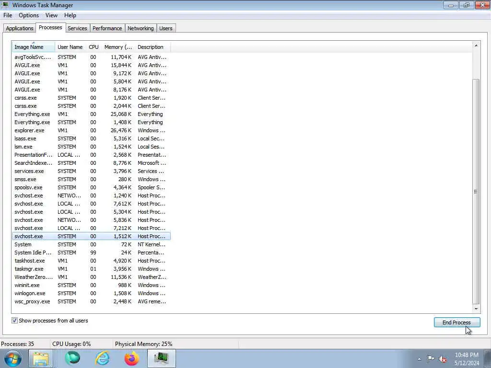Select Everything.exe run by VM1
The image size is (491, 368).
[x=91, y=114]
